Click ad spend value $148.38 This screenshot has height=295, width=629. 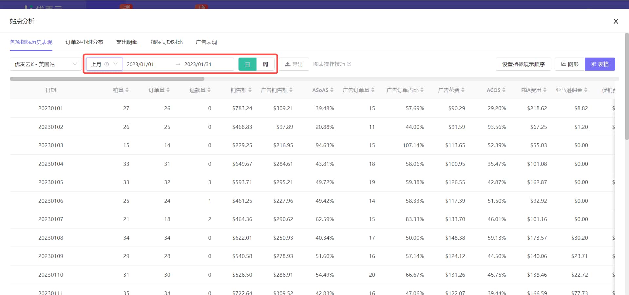pyautogui.click(x=455, y=238)
